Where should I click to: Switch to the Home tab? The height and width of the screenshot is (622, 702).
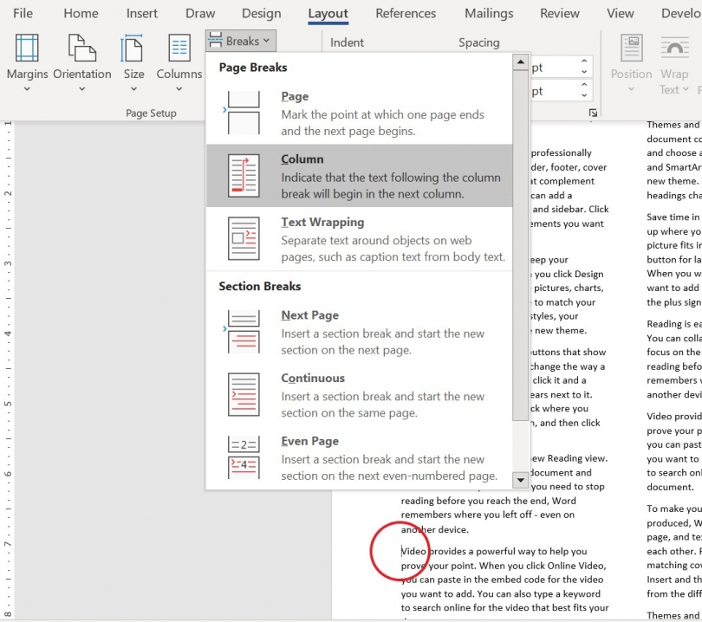[x=80, y=13]
